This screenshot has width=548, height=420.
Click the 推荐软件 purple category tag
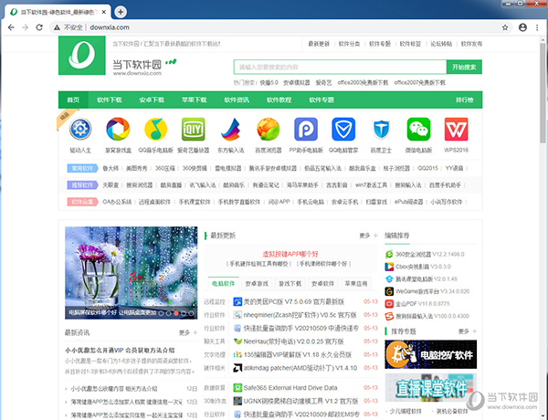pos(82,185)
